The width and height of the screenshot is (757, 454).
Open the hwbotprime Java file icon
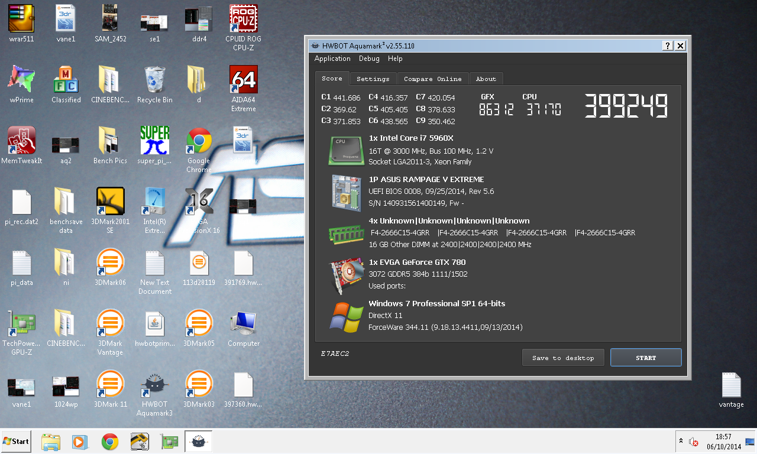(x=154, y=323)
